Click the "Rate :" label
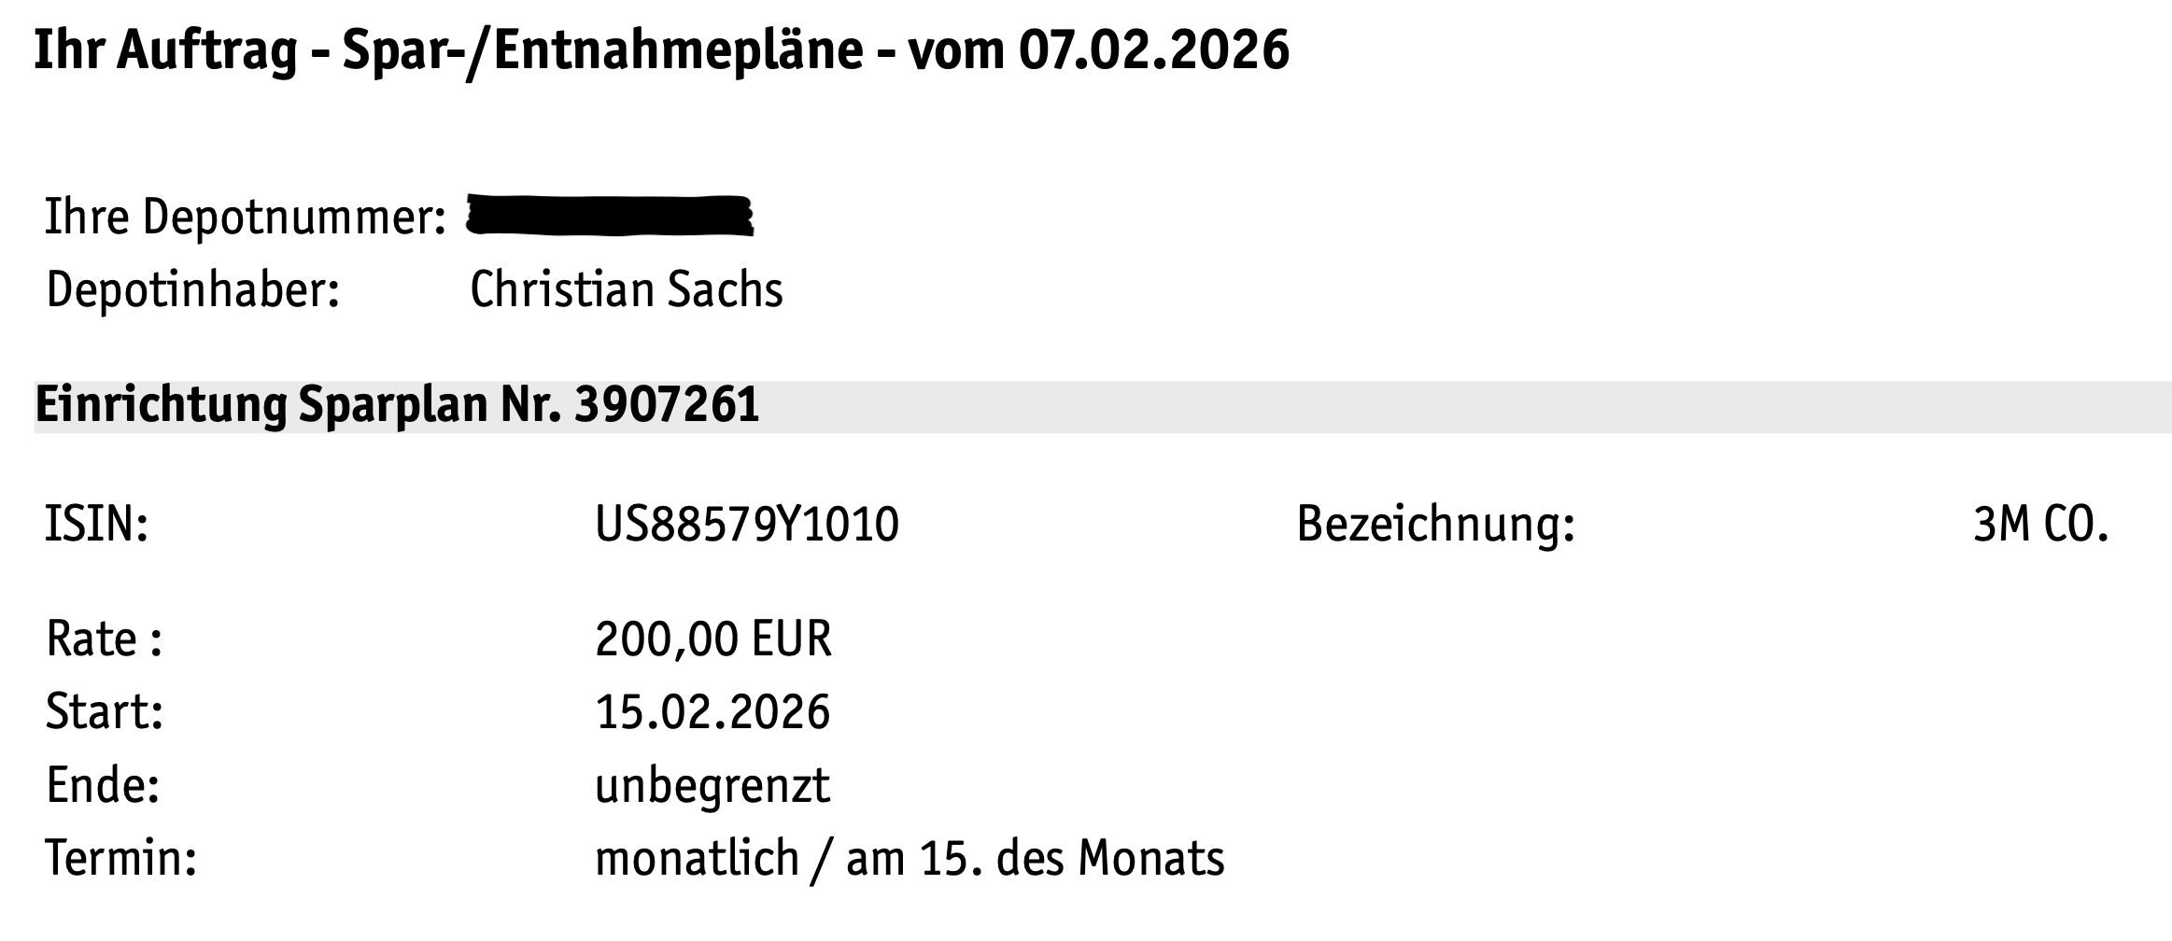 (x=105, y=640)
